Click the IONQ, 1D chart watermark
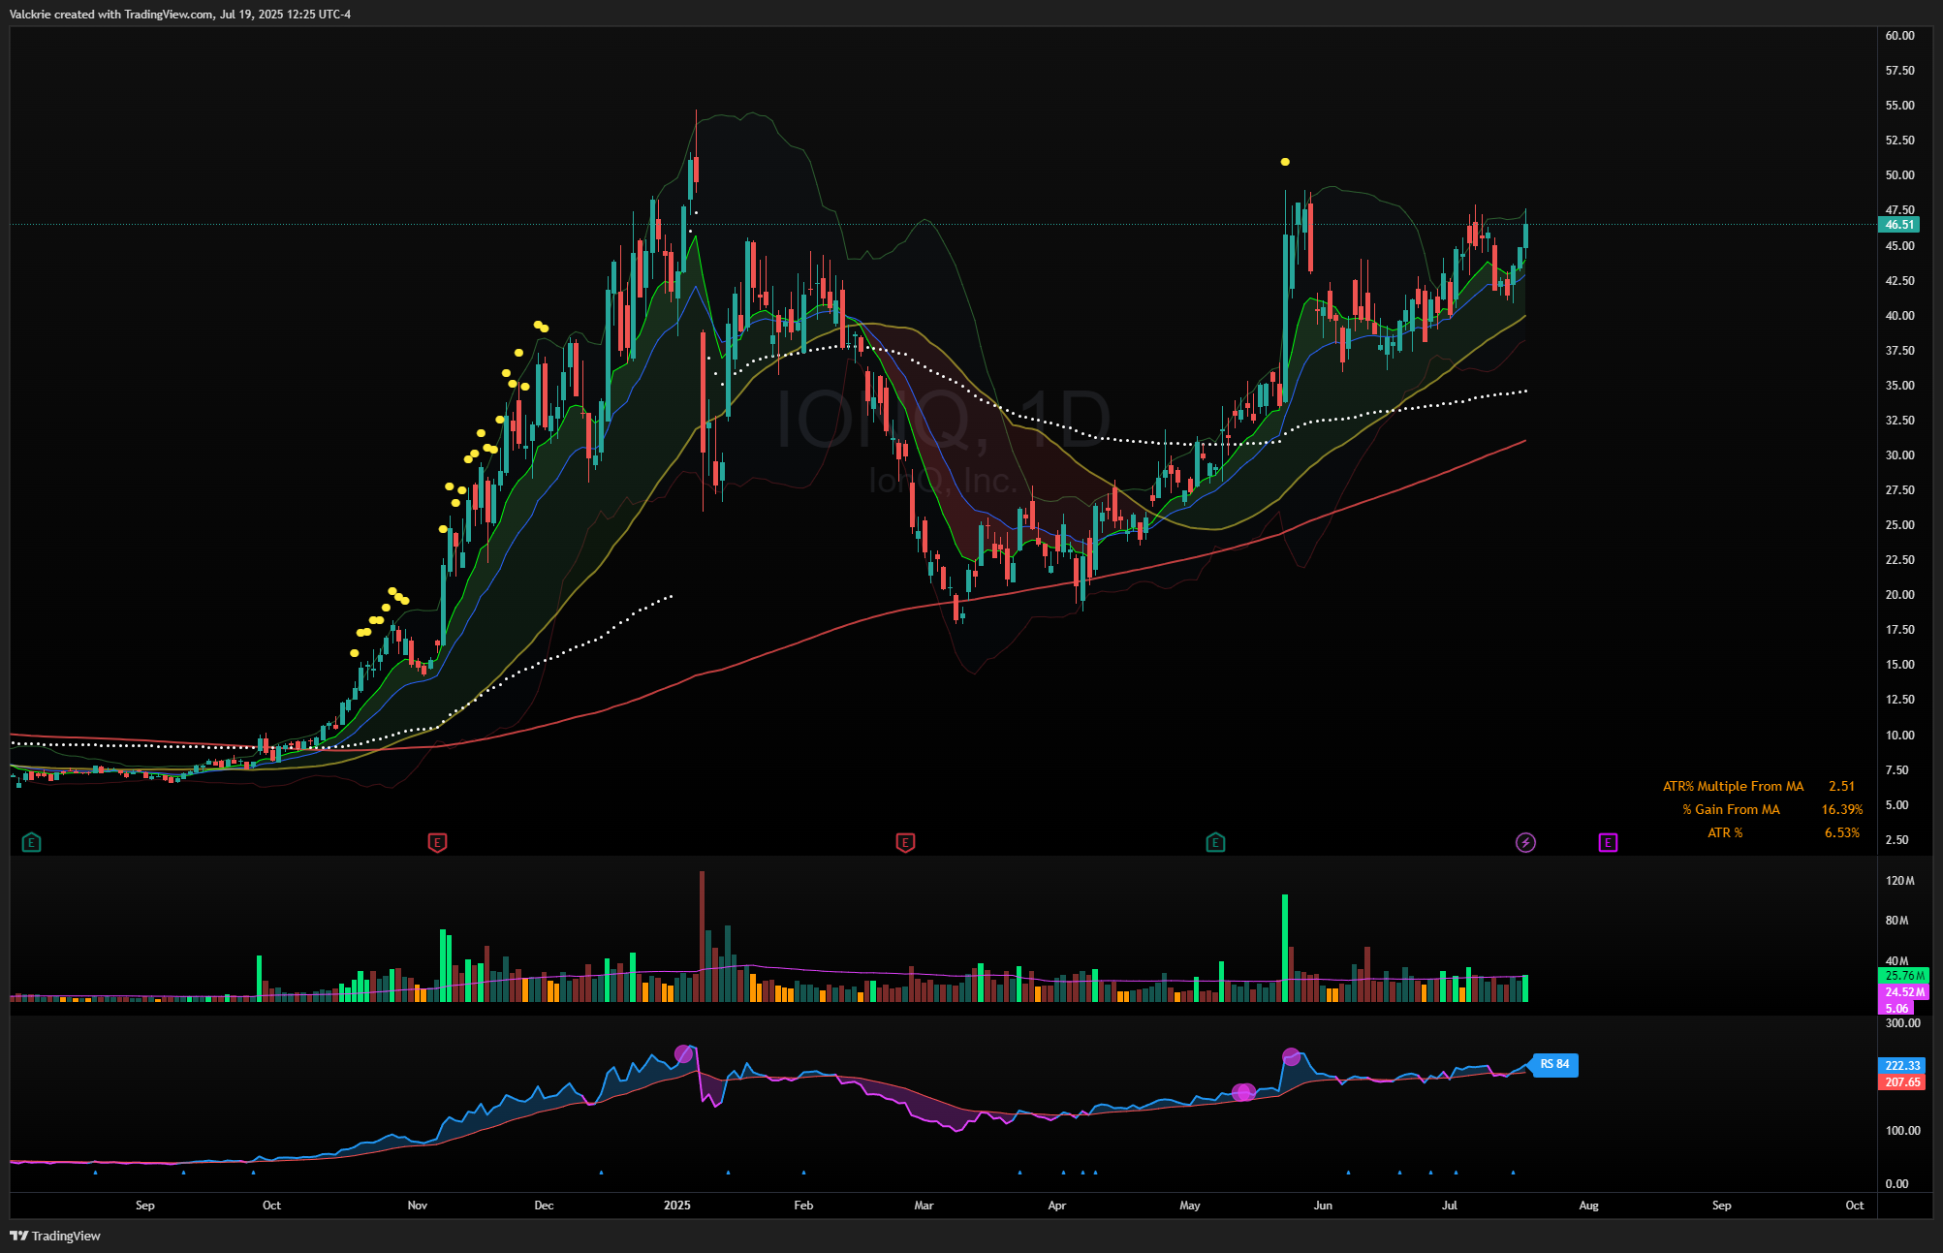 pos(943,419)
